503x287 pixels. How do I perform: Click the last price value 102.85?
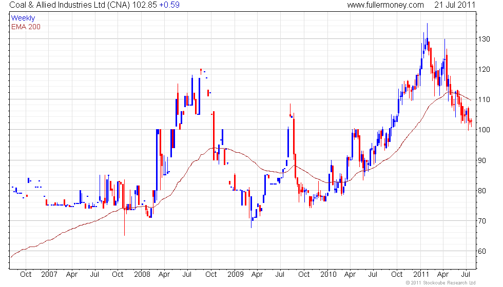[x=144, y=5]
